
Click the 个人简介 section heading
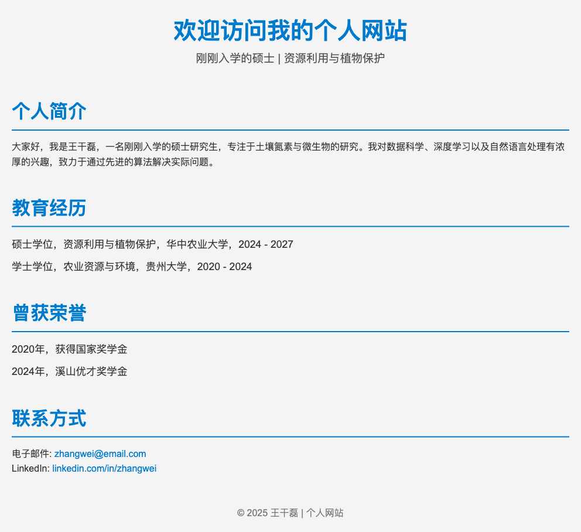tap(49, 111)
